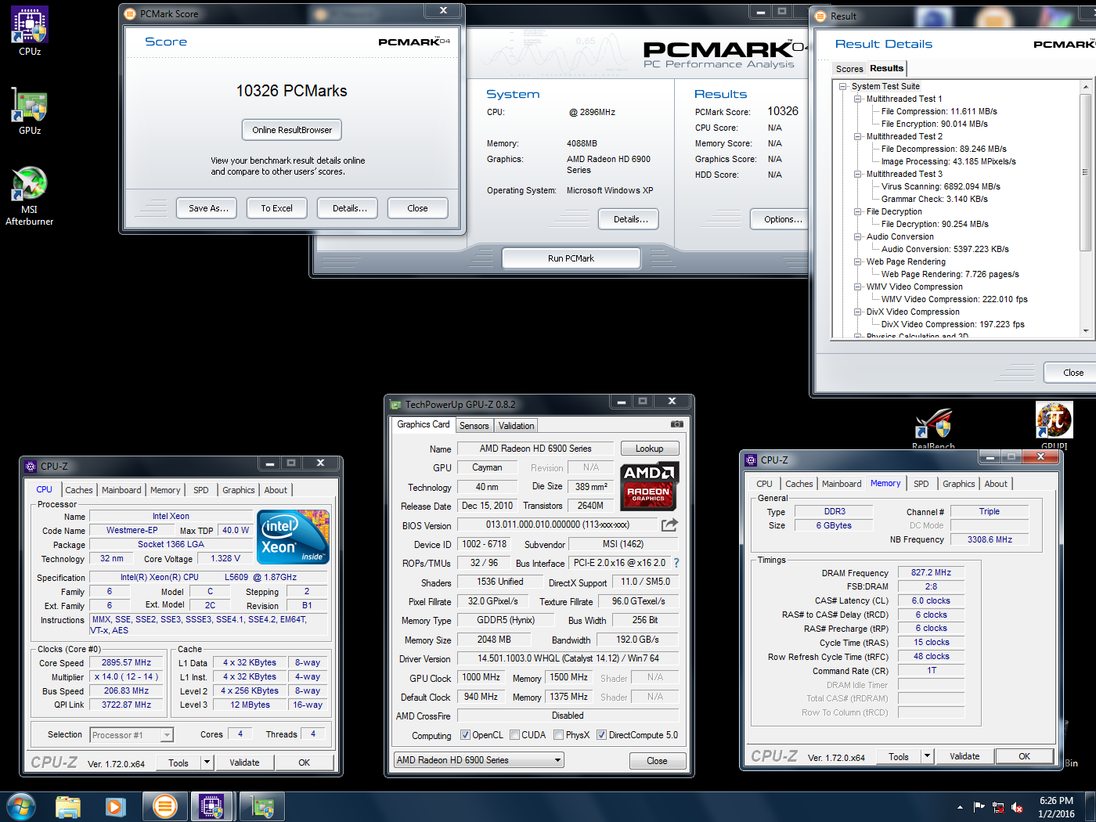Open the Windows Start button
The height and width of the screenshot is (822, 1096).
coord(21,806)
